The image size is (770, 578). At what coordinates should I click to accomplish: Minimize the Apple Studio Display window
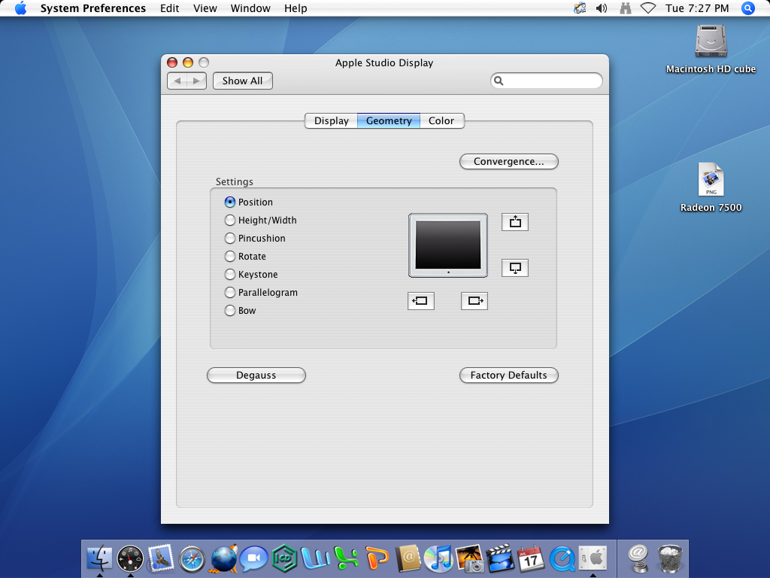[x=187, y=62]
